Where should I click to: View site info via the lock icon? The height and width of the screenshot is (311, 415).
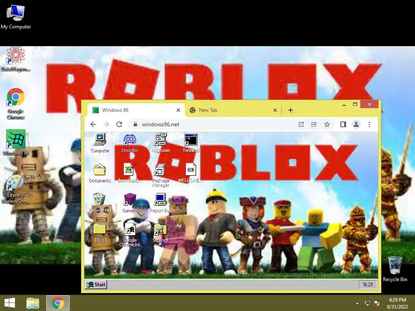point(135,124)
